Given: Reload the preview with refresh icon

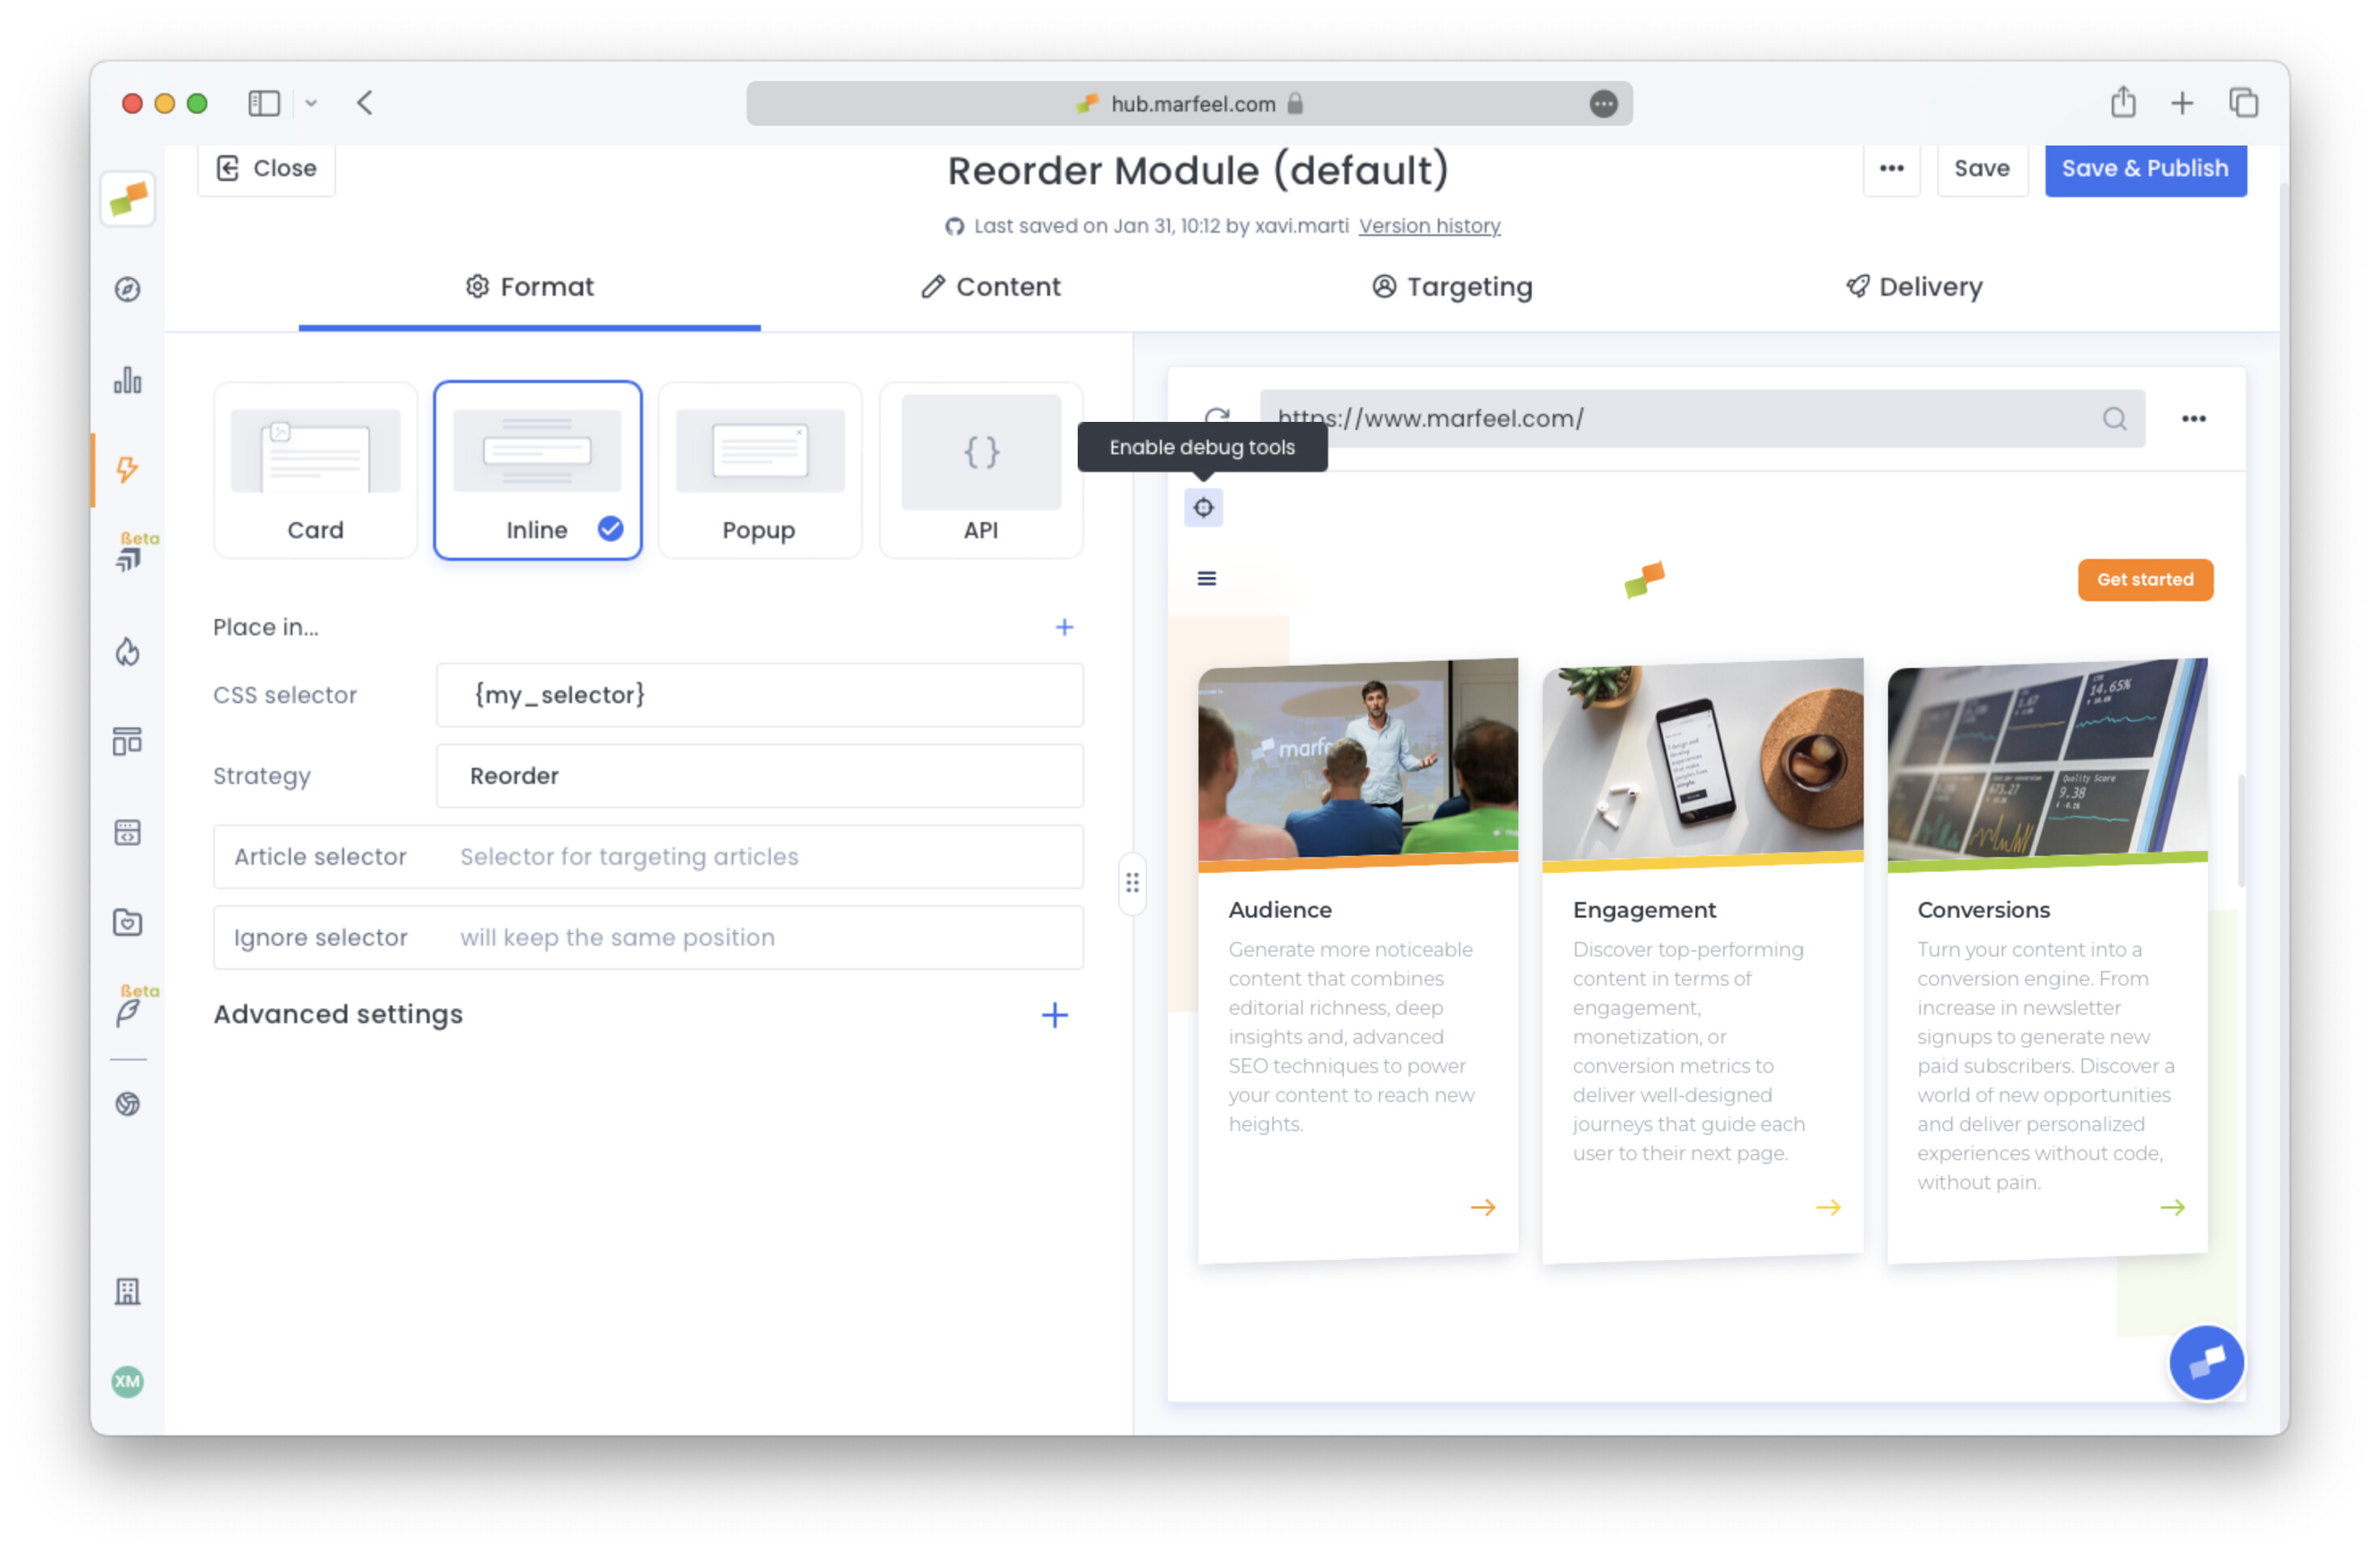Looking at the screenshot, I should [x=1216, y=416].
